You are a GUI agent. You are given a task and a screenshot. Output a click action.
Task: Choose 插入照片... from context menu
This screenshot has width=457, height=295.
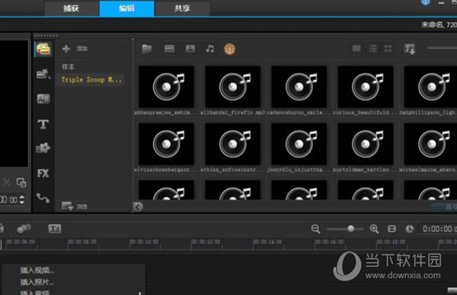(37, 282)
